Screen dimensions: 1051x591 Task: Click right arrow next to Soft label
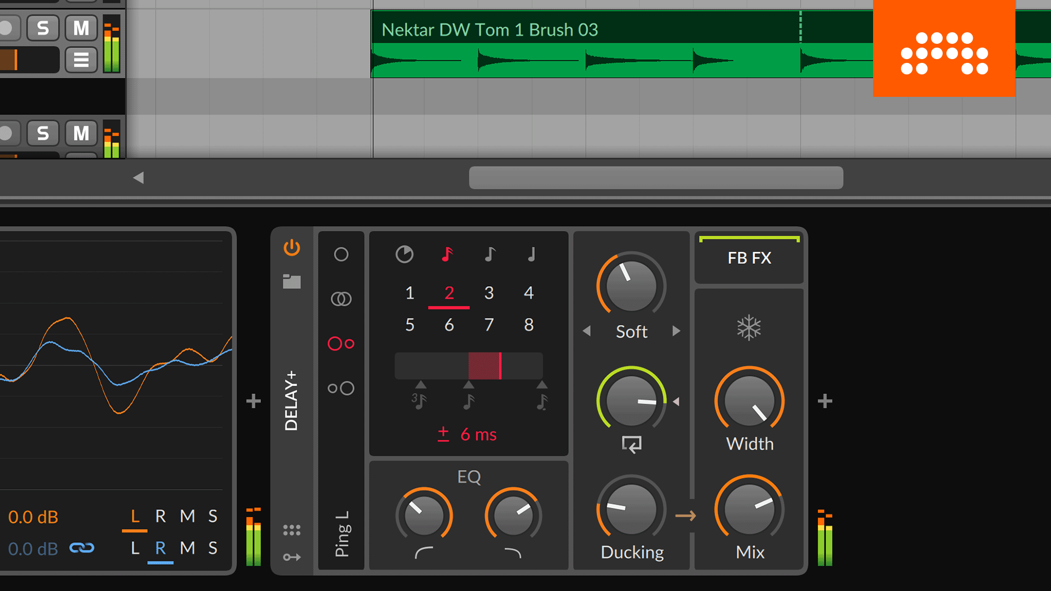pos(674,331)
